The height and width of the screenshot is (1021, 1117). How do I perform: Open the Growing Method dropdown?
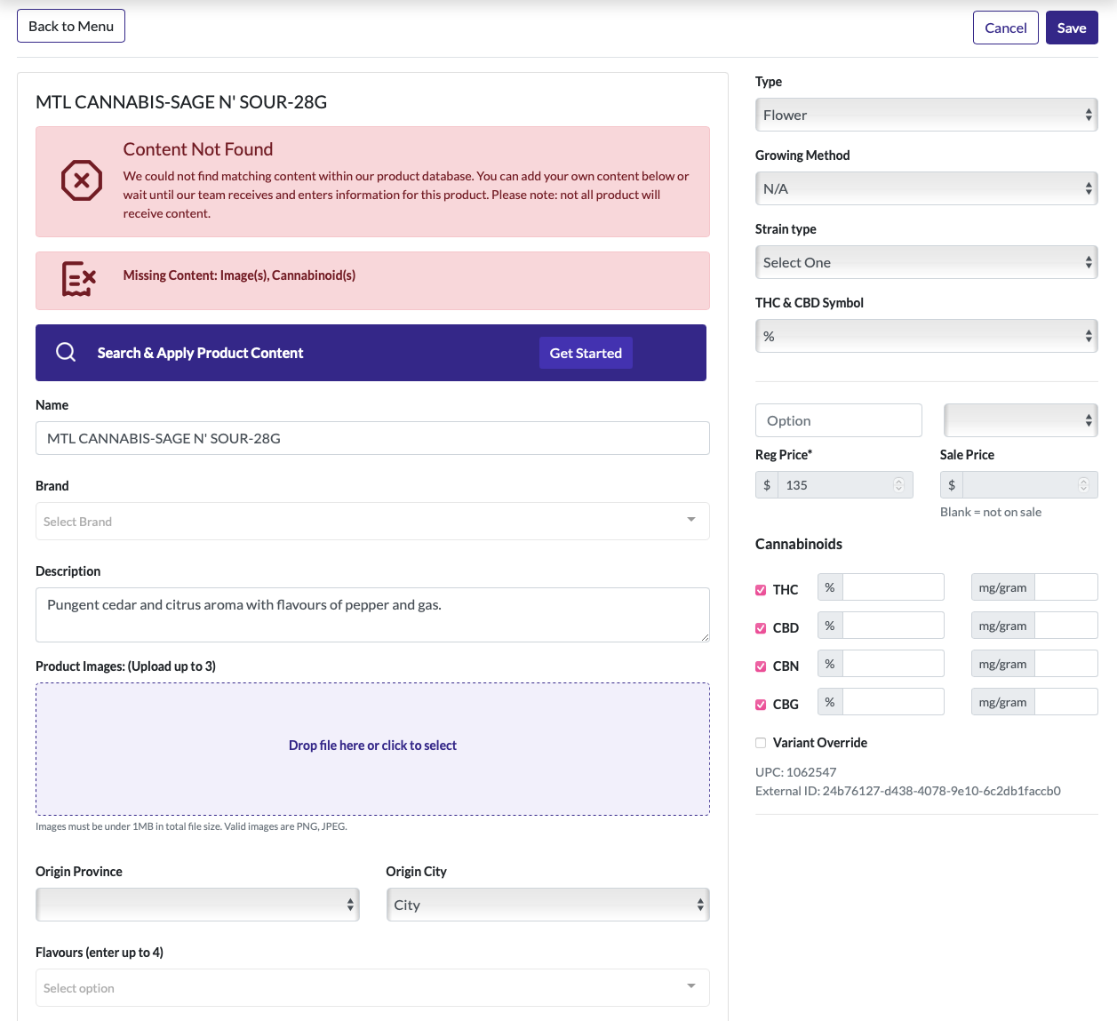click(x=926, y=188)
